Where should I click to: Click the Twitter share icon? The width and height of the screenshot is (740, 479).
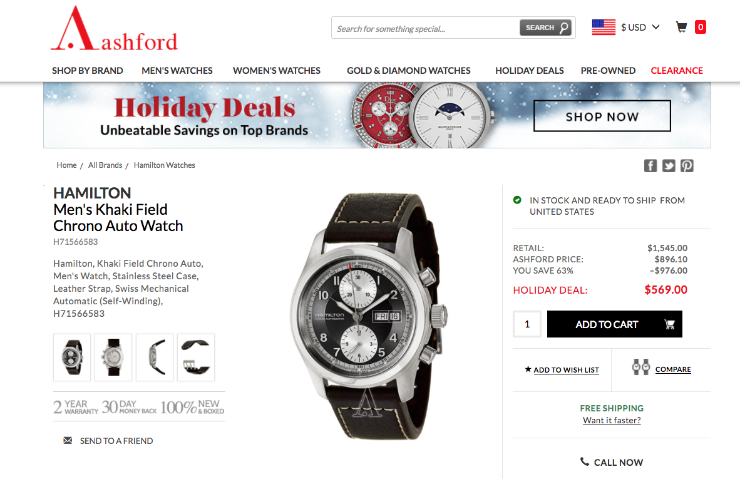click(x=668, y=166)
